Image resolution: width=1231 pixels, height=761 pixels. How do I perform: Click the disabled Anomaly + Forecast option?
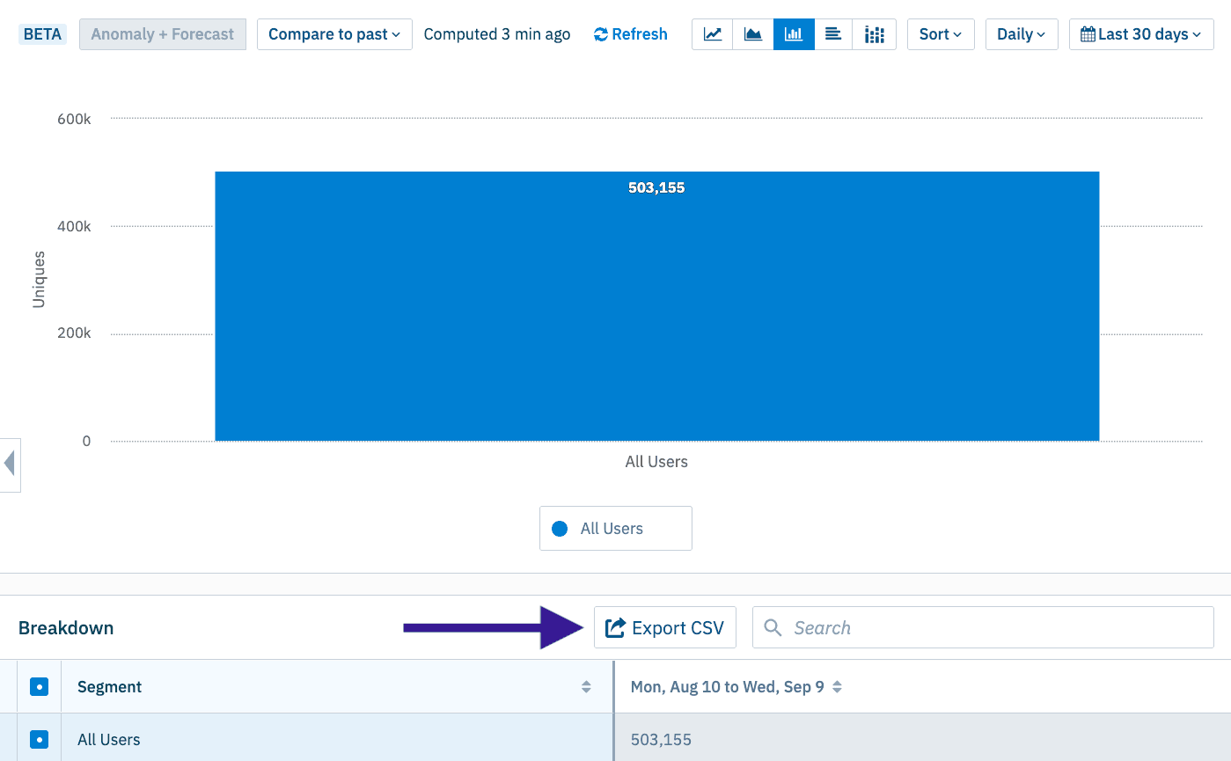click(162, 33)
